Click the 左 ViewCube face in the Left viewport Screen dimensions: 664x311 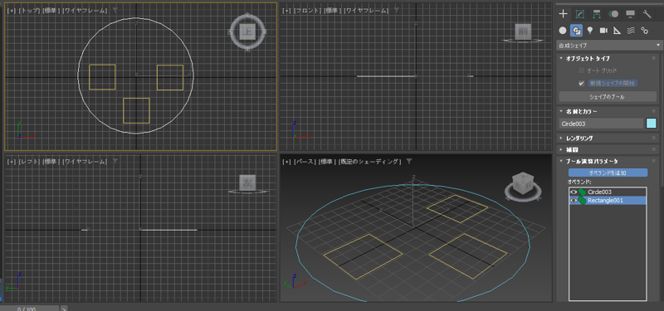247,182
